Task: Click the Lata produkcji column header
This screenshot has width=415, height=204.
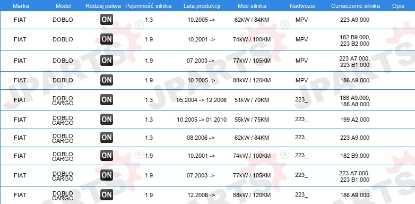Action: click(x=202, y=6)
